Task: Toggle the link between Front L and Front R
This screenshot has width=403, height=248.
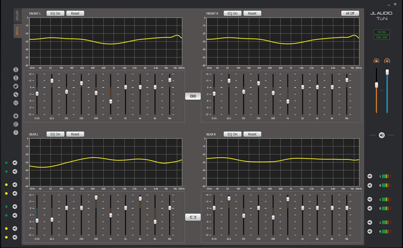Action: [193, 96]
